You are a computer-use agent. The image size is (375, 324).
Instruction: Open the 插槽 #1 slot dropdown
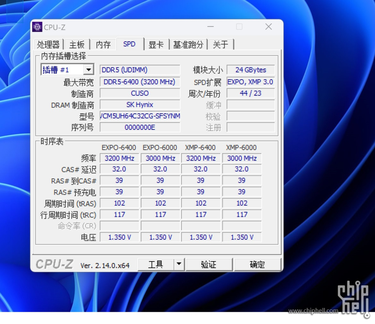pyautogui.click(x=88, y=70)
